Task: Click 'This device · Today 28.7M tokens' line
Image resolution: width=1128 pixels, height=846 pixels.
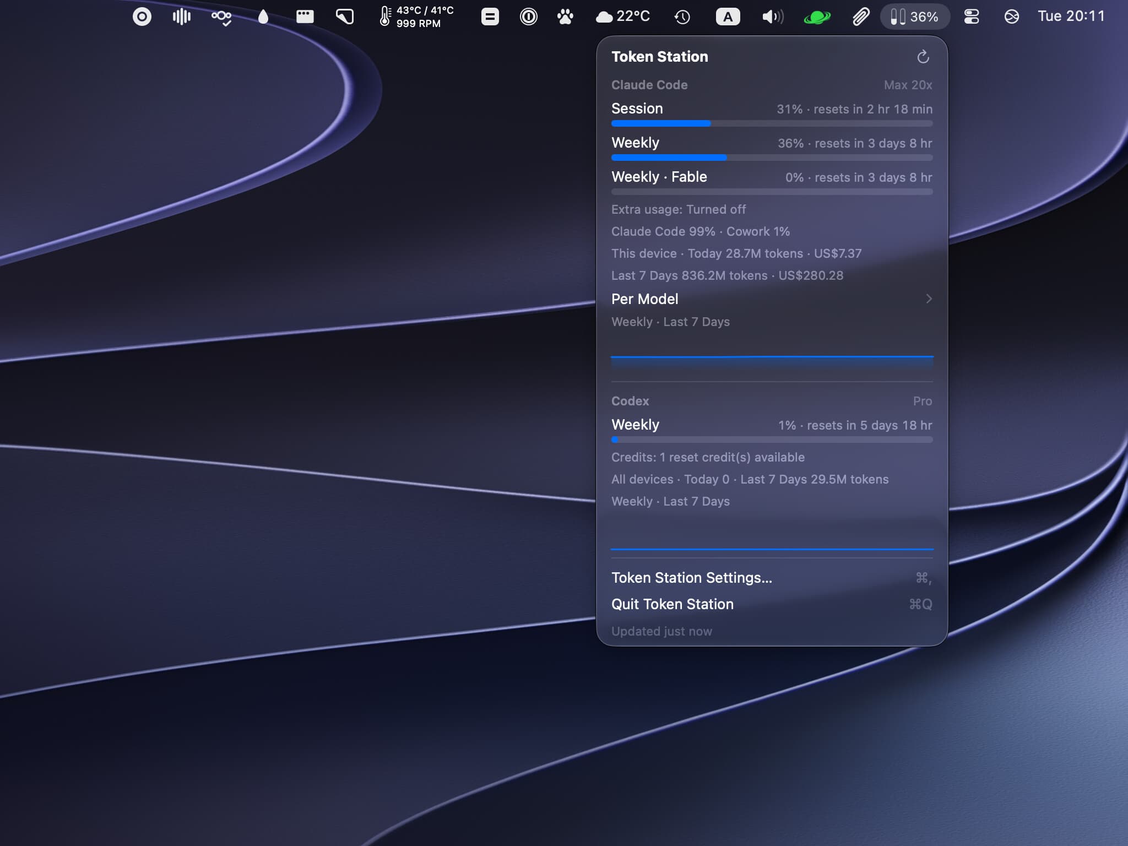Action: [x=736, y=254]
